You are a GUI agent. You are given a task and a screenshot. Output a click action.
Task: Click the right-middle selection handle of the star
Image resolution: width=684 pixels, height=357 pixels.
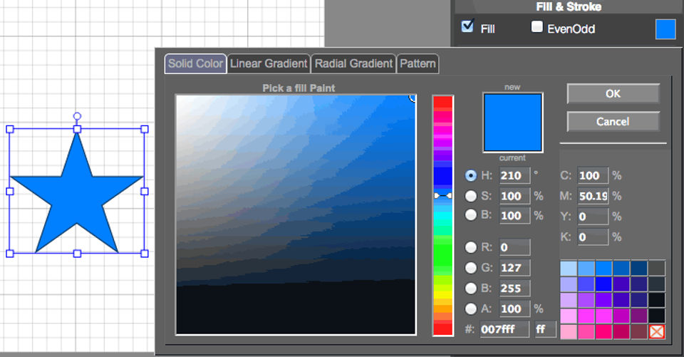(x=145, y=191)
